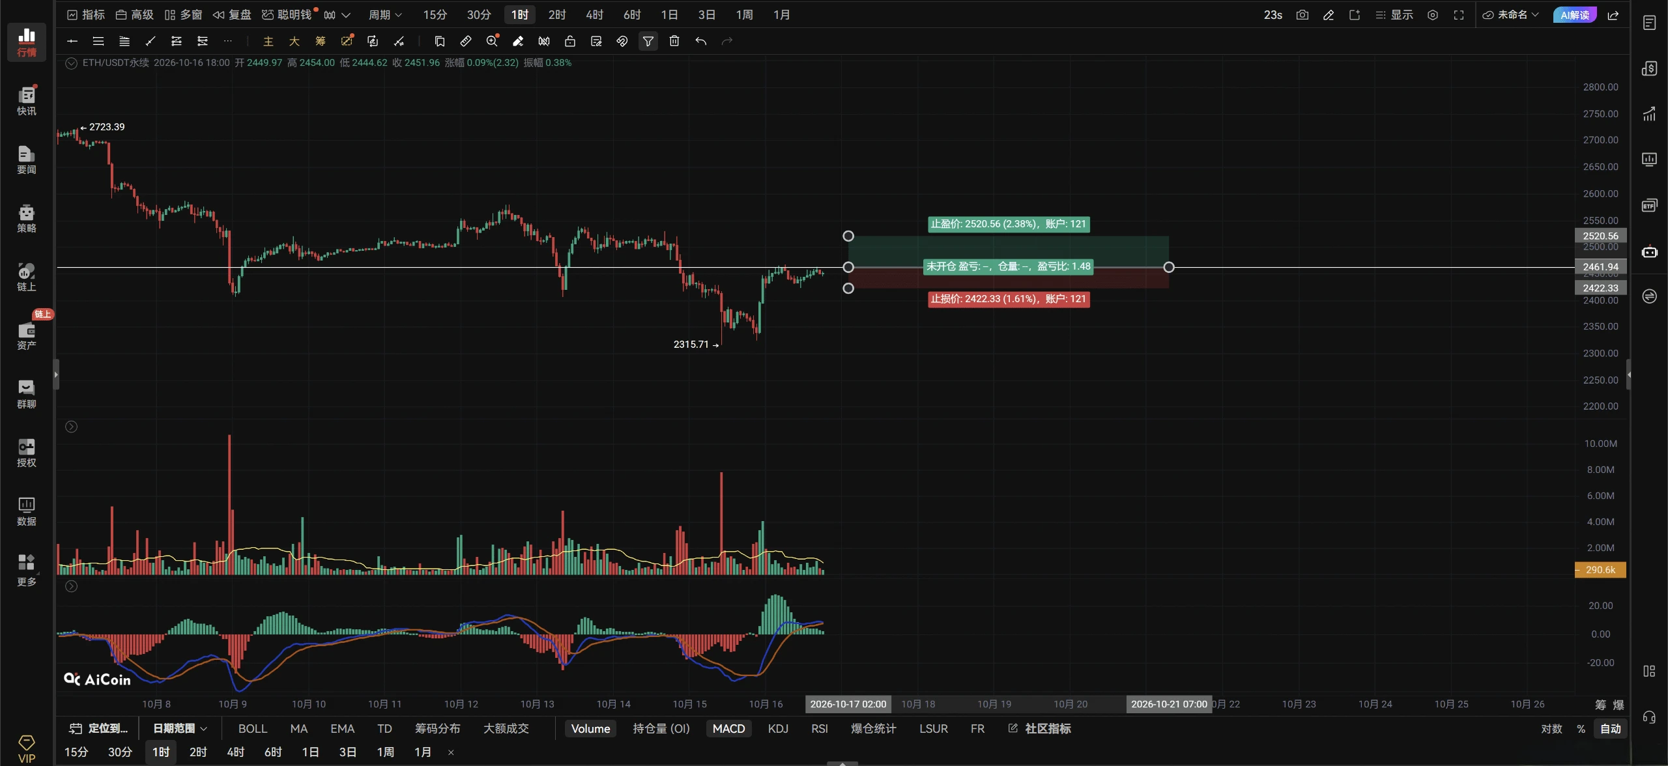Take a chart screenshot with camera icon

pyautogui.click(x=1302, y=14)
